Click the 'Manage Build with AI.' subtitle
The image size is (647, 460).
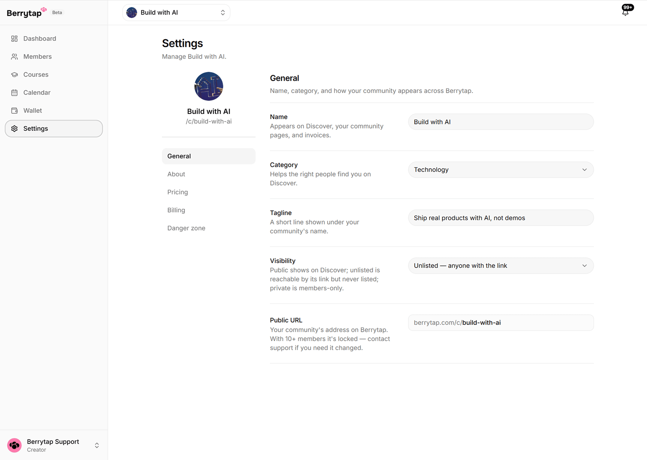(x=194, y=57)
